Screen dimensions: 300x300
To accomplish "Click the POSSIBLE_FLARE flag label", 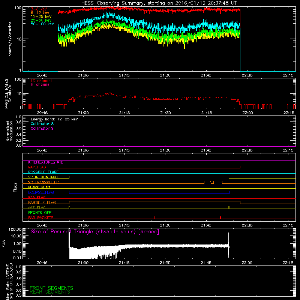I will [x=43, y=172].
